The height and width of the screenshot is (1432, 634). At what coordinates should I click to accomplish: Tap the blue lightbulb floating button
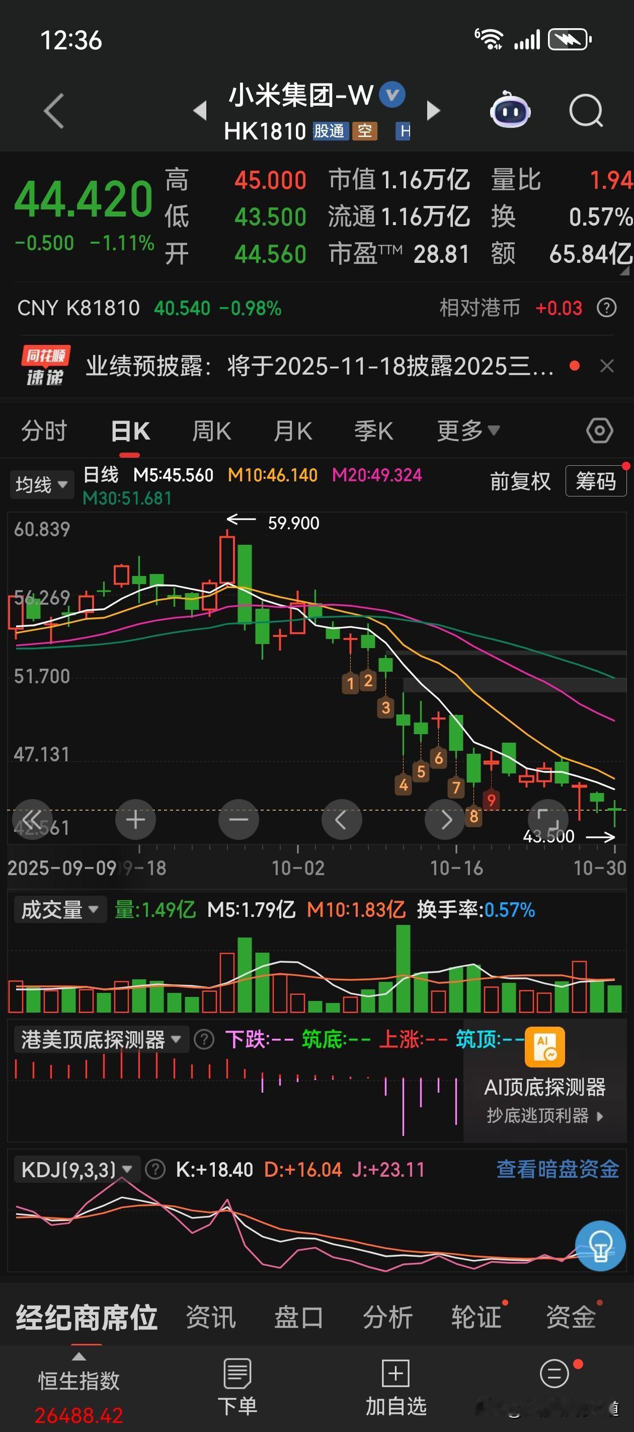pos(600,1246)
